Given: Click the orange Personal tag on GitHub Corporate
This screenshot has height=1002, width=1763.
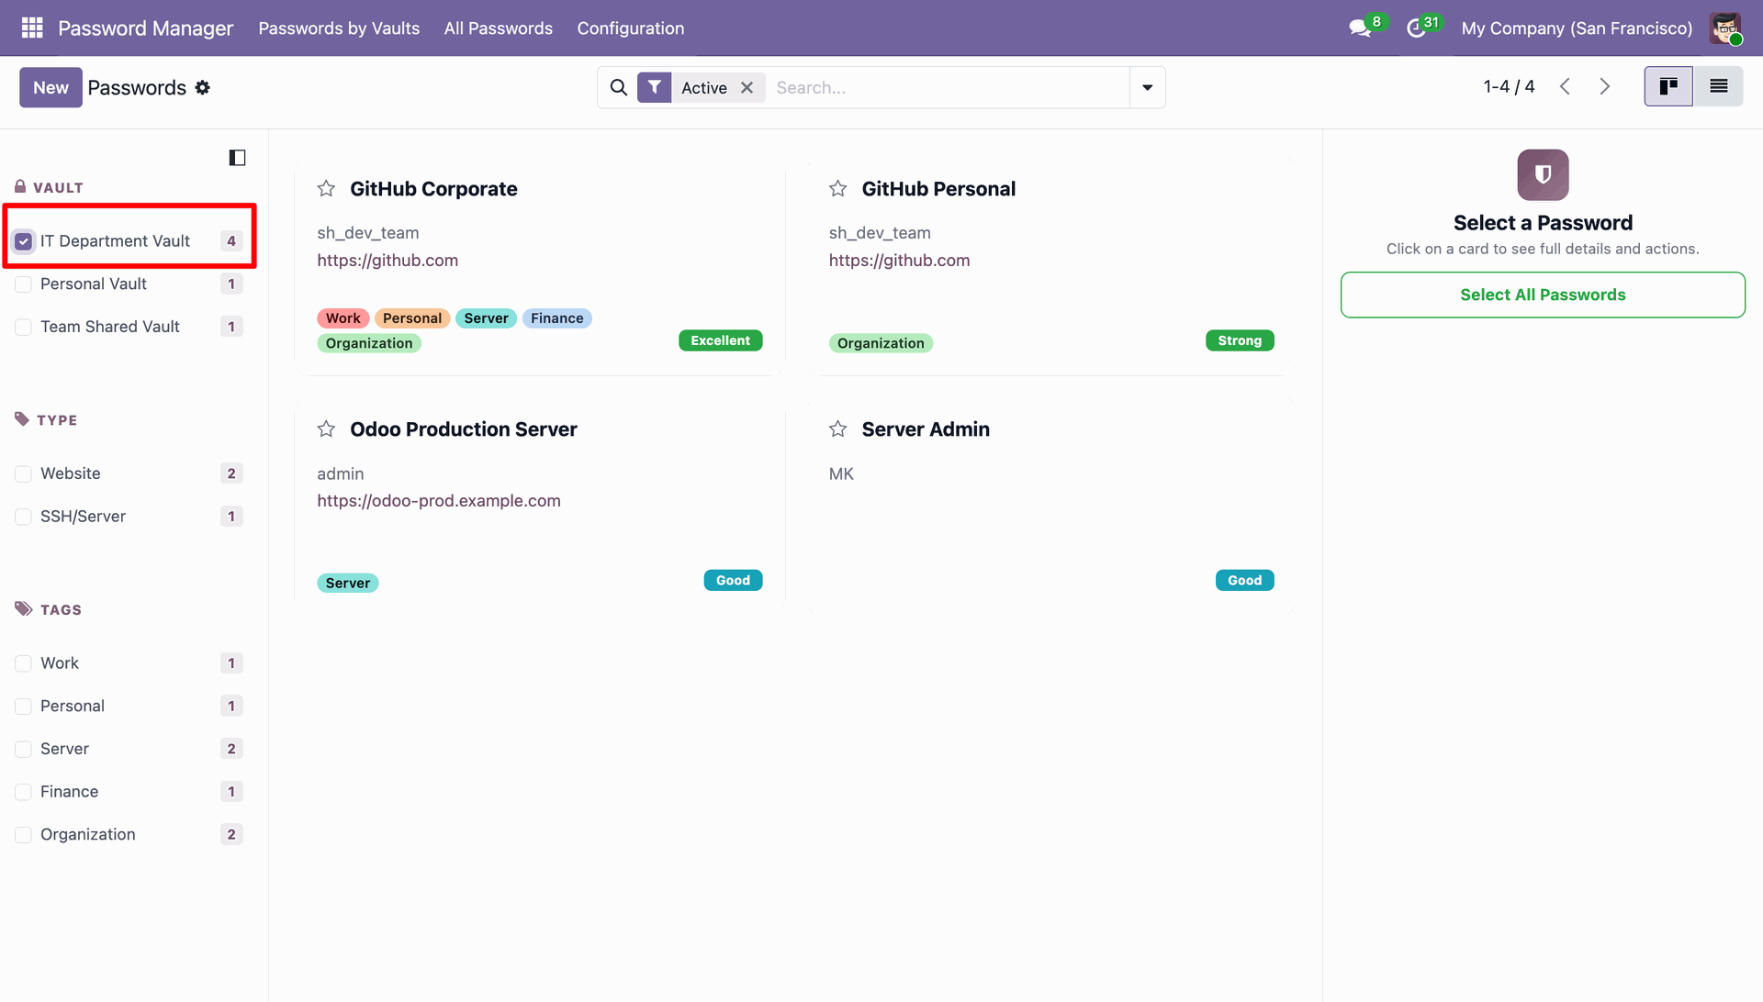Looking at the screenshot, I should (412, 318).
